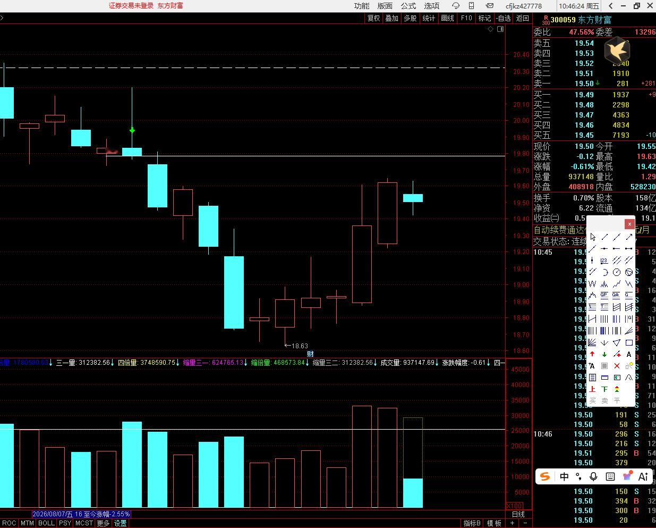
Task: Place a green down arrow marker
Action: [x=604, y=354]
